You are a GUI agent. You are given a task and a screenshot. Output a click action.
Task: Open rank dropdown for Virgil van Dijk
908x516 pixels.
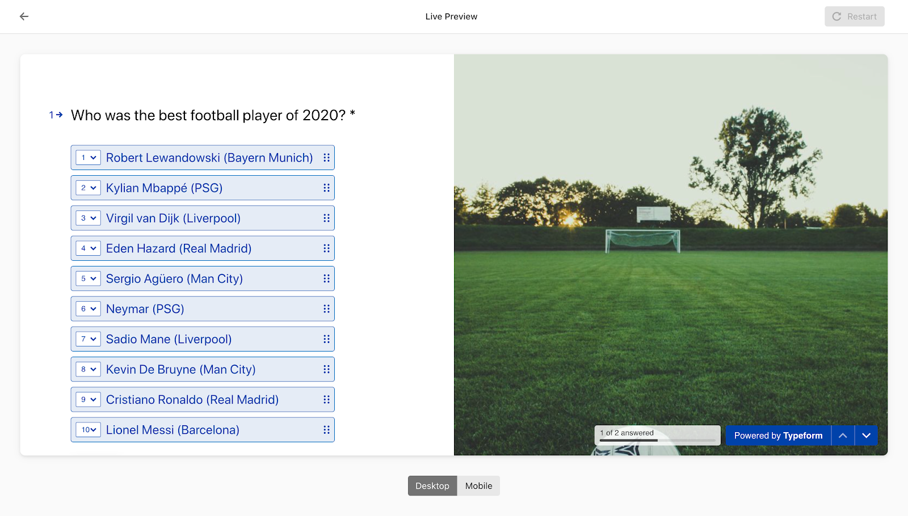(89, 218)
